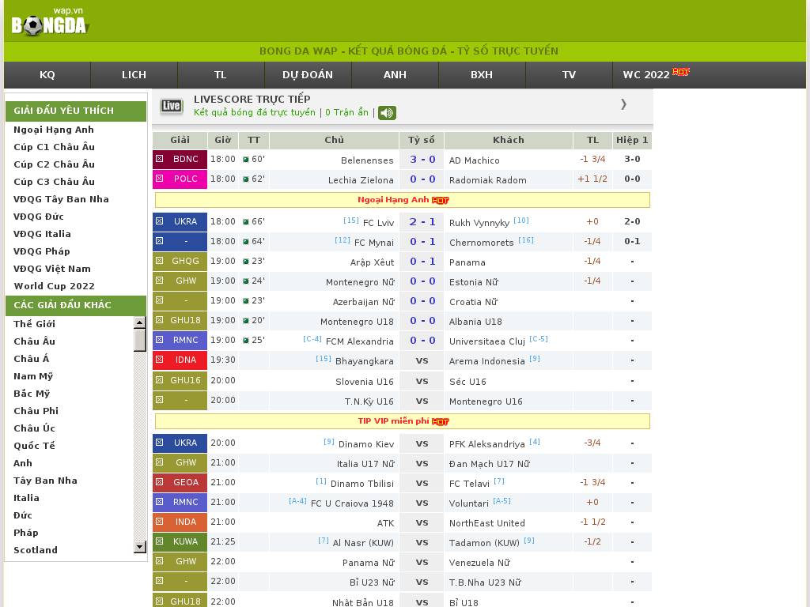
Task: Open Ngoại Hạng Anh in favorites sidebar
Action: coord(54,130)
